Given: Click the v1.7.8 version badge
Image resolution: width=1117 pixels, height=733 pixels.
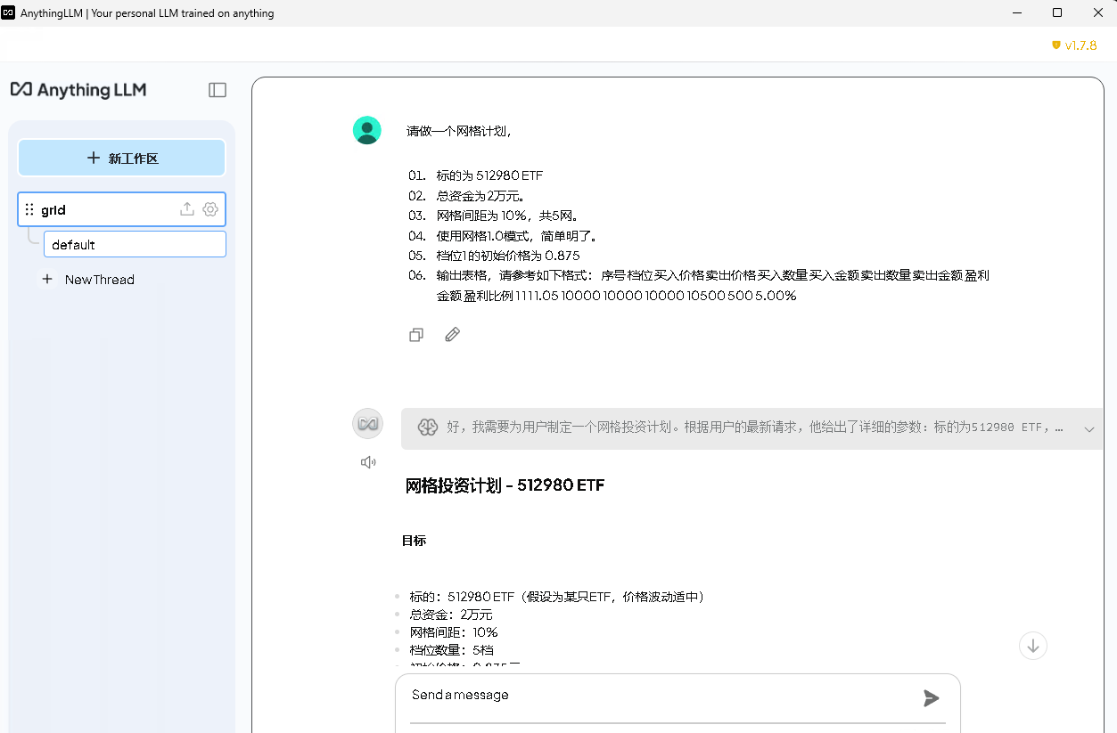Looking at the screenshot, I should [1074, 45].
